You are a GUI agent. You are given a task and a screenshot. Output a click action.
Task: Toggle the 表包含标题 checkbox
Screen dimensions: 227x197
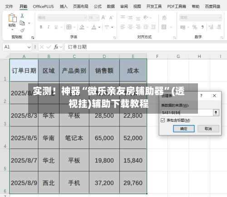[163, 120]
